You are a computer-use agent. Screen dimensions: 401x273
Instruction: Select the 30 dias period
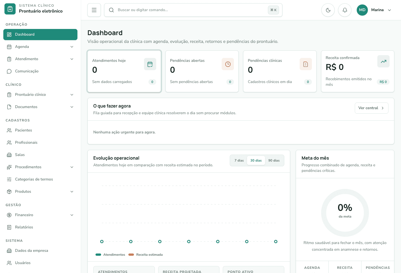[x=256, y=160]
